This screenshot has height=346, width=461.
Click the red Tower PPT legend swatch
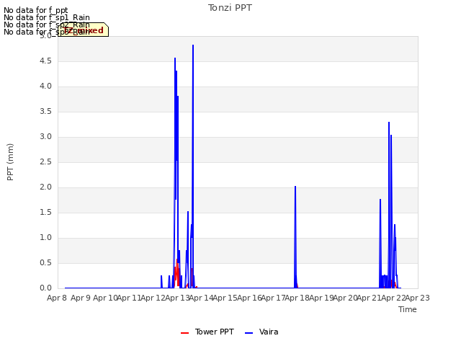(x=184, y=333)
